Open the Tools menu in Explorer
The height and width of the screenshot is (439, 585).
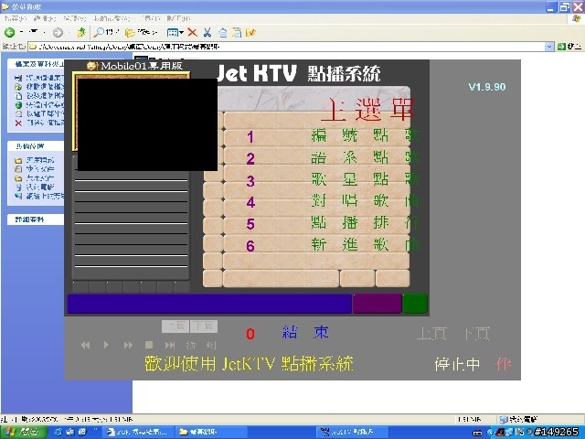150,18
